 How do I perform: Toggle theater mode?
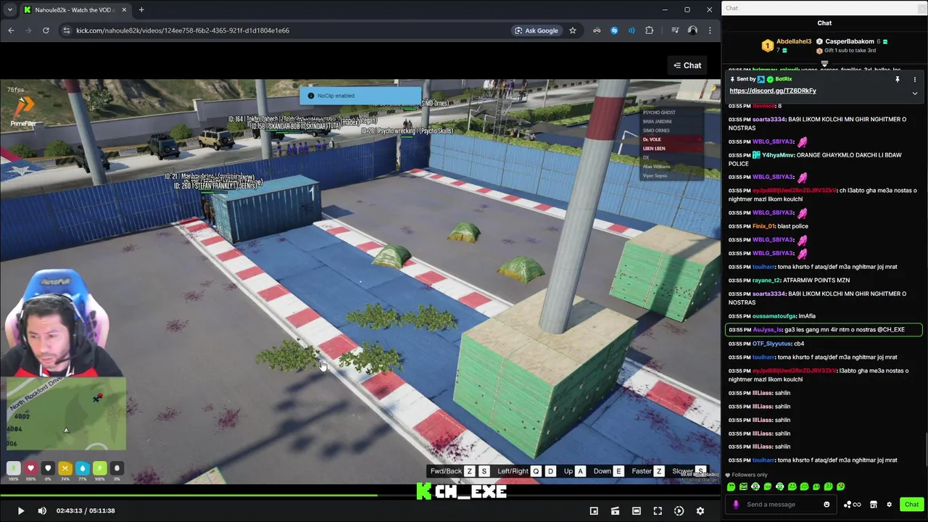pos(636,510)
